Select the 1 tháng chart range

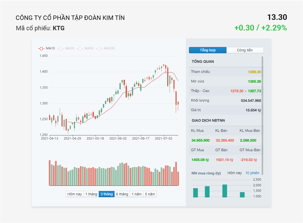click(91, 194)
